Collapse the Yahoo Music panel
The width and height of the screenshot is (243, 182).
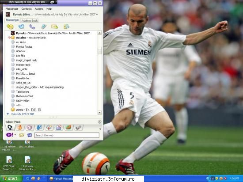click(x=100, y=122)
